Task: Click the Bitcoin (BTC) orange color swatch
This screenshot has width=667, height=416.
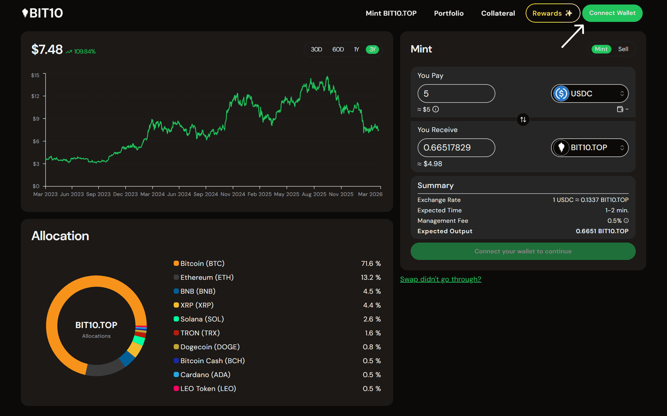Action: [176, 263]
